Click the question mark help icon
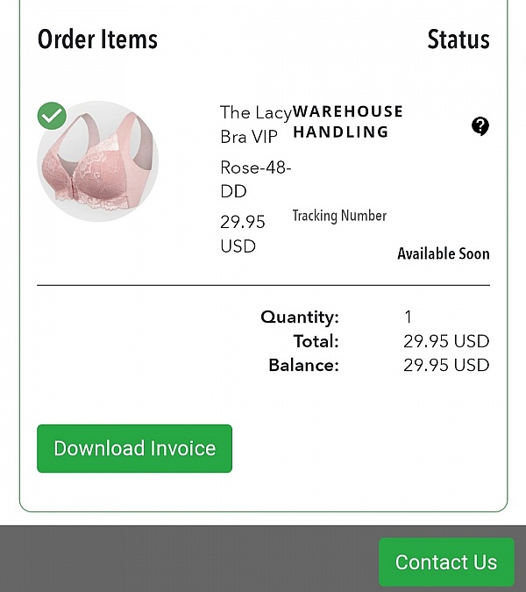 (480, 126)
